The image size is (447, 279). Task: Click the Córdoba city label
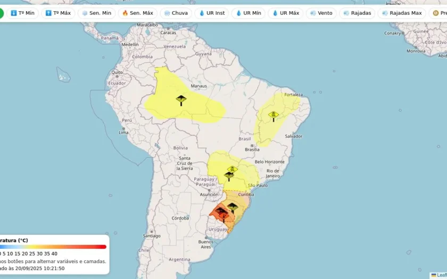tap(180, 218)
